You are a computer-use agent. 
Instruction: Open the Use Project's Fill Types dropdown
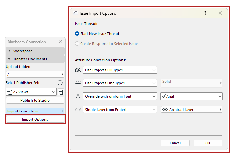click(x=120, y=70)
